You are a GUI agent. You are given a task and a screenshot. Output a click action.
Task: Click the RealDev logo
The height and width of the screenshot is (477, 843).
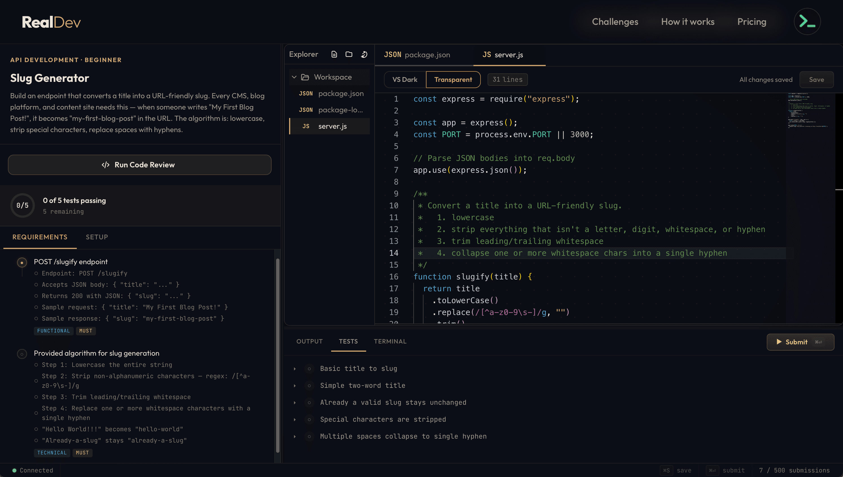click(51, 22)
